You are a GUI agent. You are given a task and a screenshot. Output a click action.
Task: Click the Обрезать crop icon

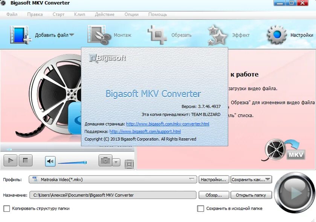tap(157, 35)
